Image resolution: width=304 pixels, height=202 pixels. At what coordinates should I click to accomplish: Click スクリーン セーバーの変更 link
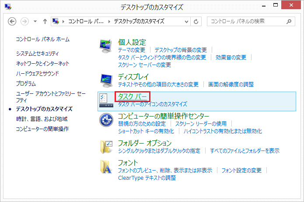coord(144,65)
